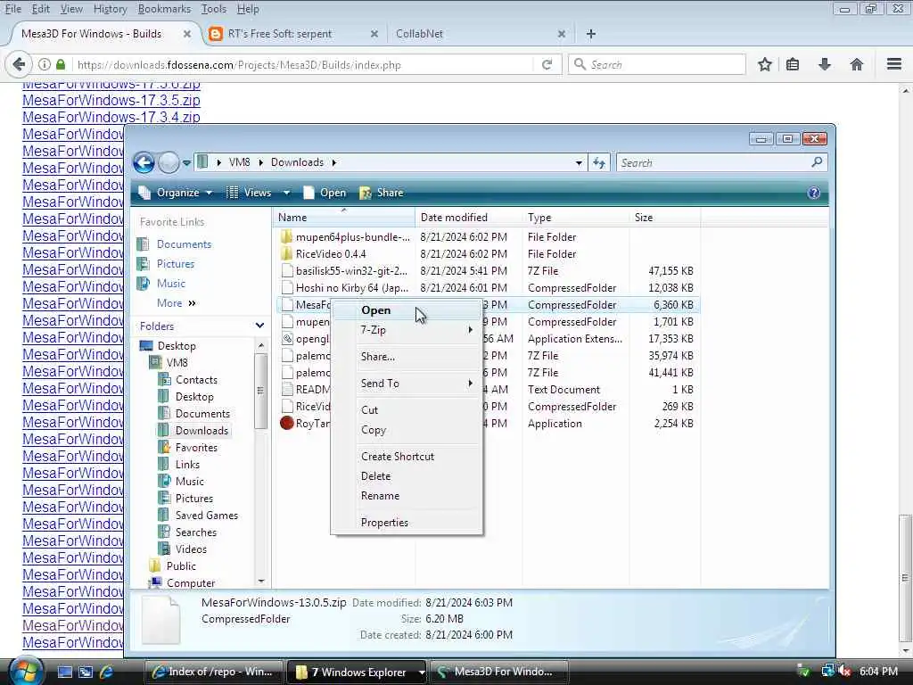Viewport: 913px width, 685px height.
Task: Open Firefox downloads arrow icon
Action: pyautogui.click(x=824, y=64)
